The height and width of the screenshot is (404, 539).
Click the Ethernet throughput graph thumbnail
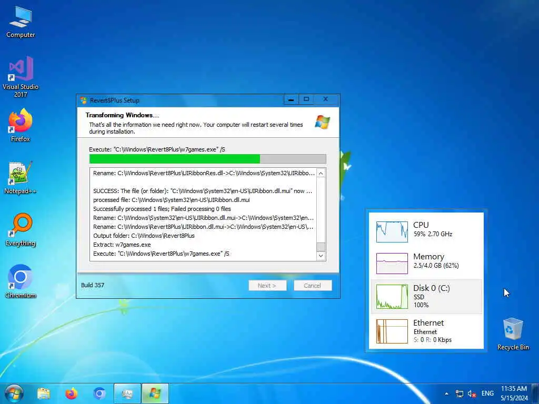[x=392, y=331]
